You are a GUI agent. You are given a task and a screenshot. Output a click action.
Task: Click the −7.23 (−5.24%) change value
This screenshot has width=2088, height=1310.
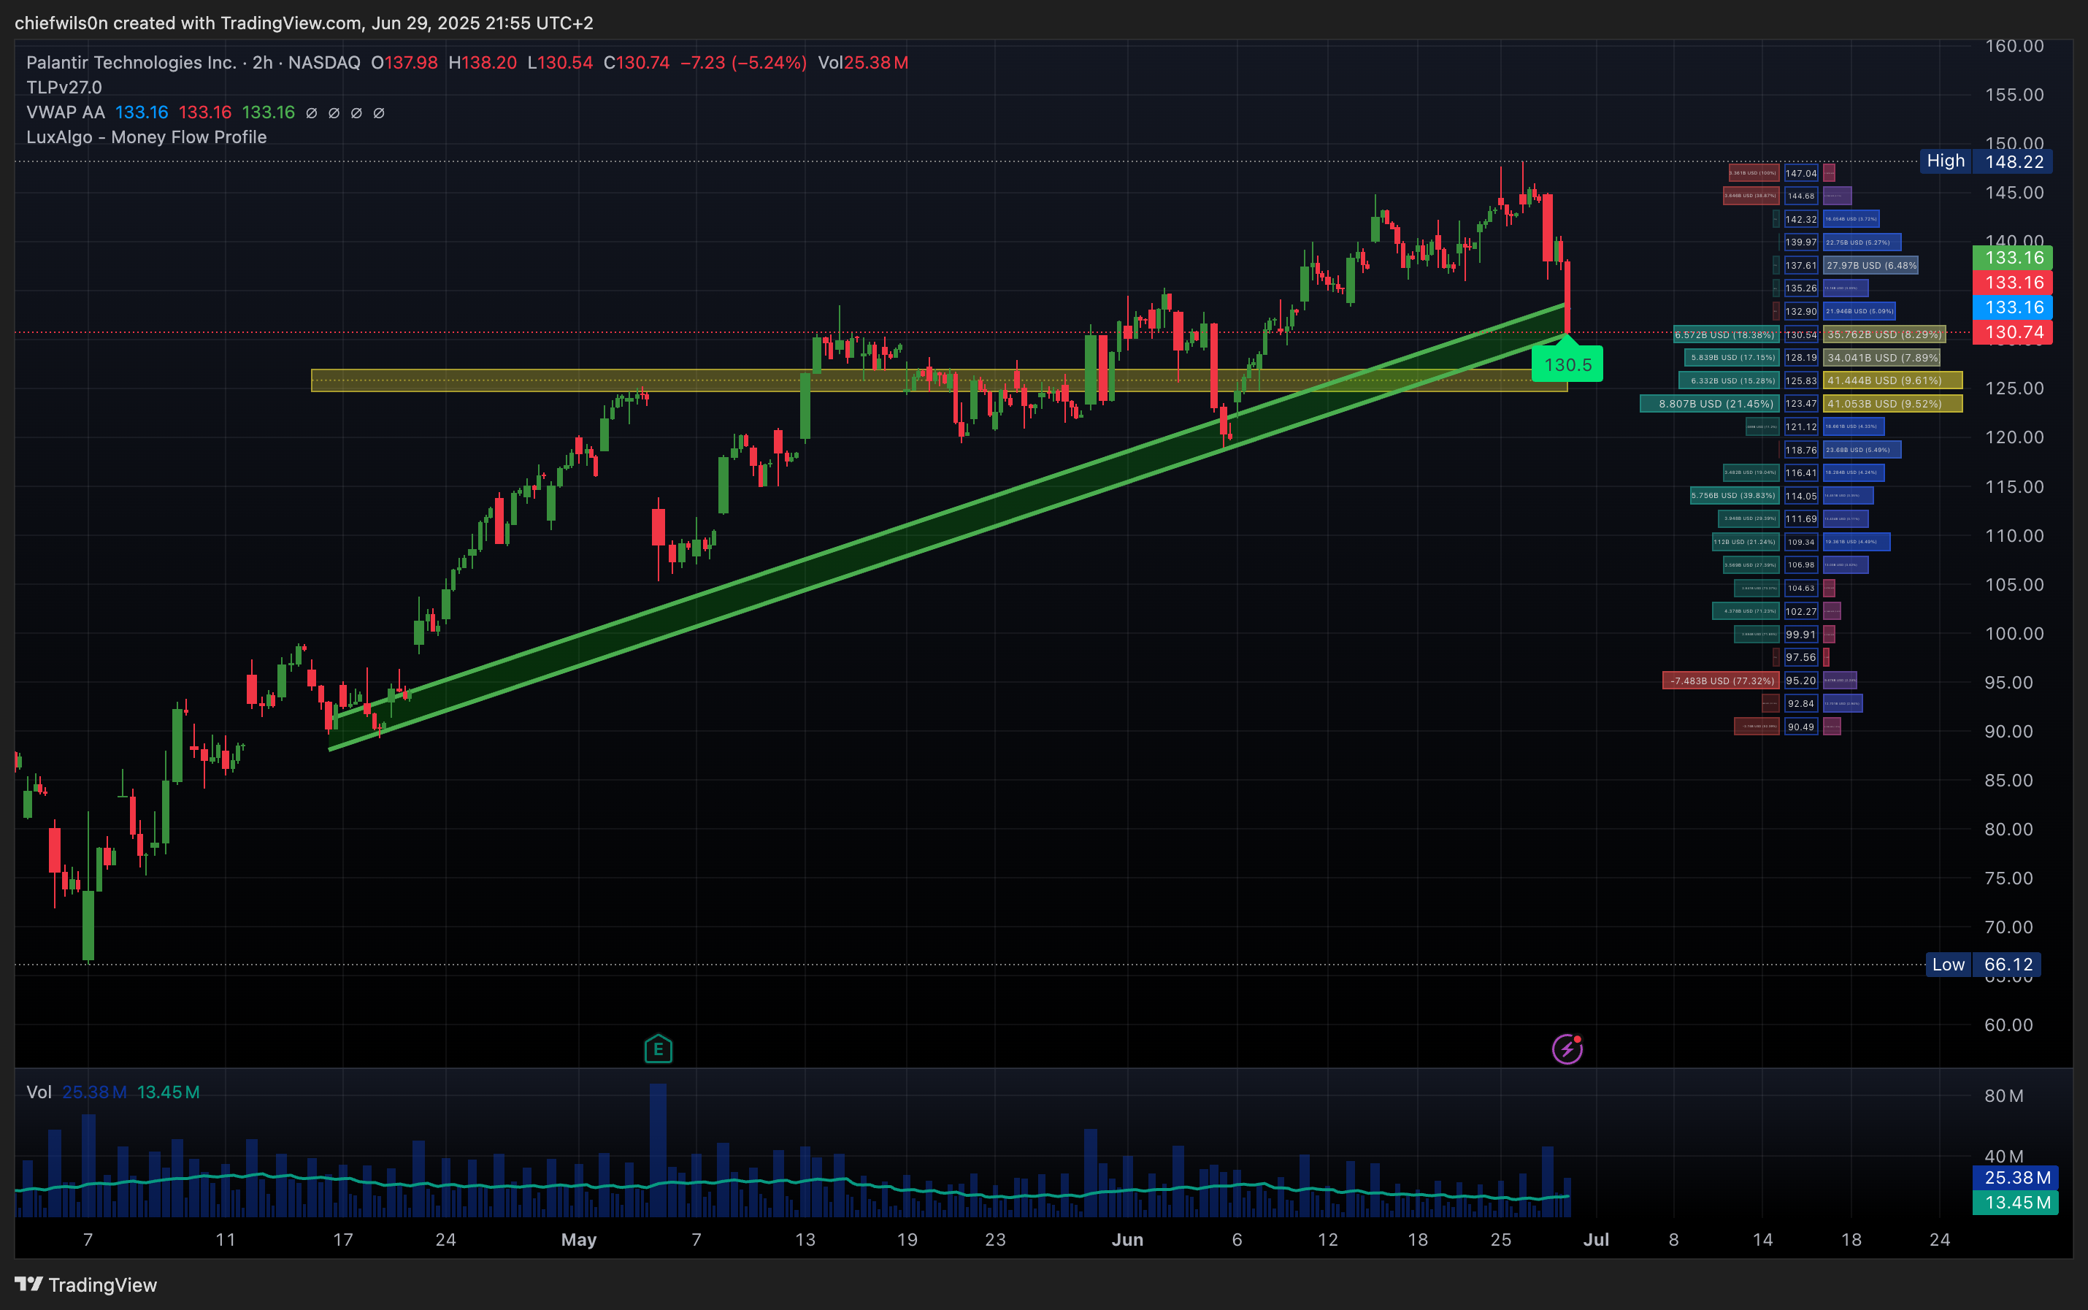743,62
